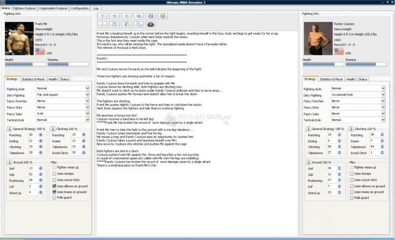Enable Pulls guard for Randy Couture
The height and width of the screenshot is (240, 395).
click(352, 198)
